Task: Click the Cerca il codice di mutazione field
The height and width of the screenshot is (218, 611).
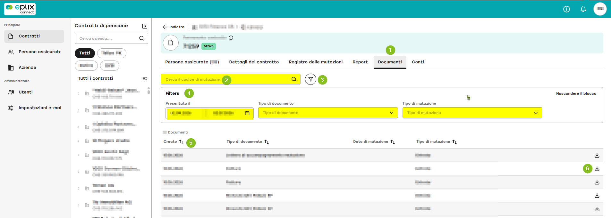Action: [x=230, y=79]
